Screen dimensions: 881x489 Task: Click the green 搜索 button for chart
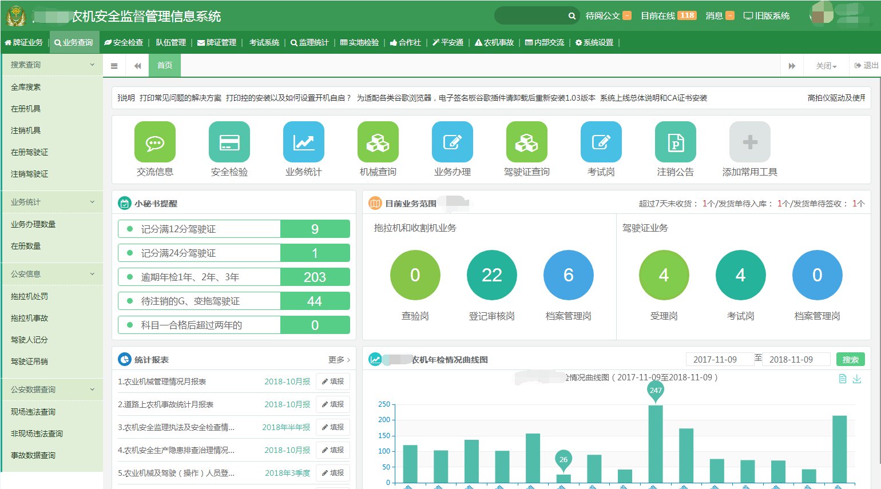tap(850, 360)
